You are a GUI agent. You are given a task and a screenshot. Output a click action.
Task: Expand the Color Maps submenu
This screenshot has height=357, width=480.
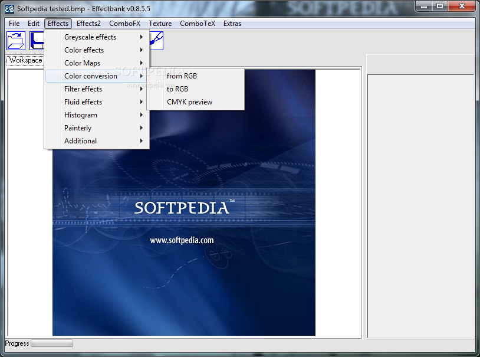pos(97,63)
